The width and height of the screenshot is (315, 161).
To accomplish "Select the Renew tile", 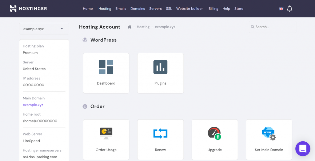I will pos(160,140).
